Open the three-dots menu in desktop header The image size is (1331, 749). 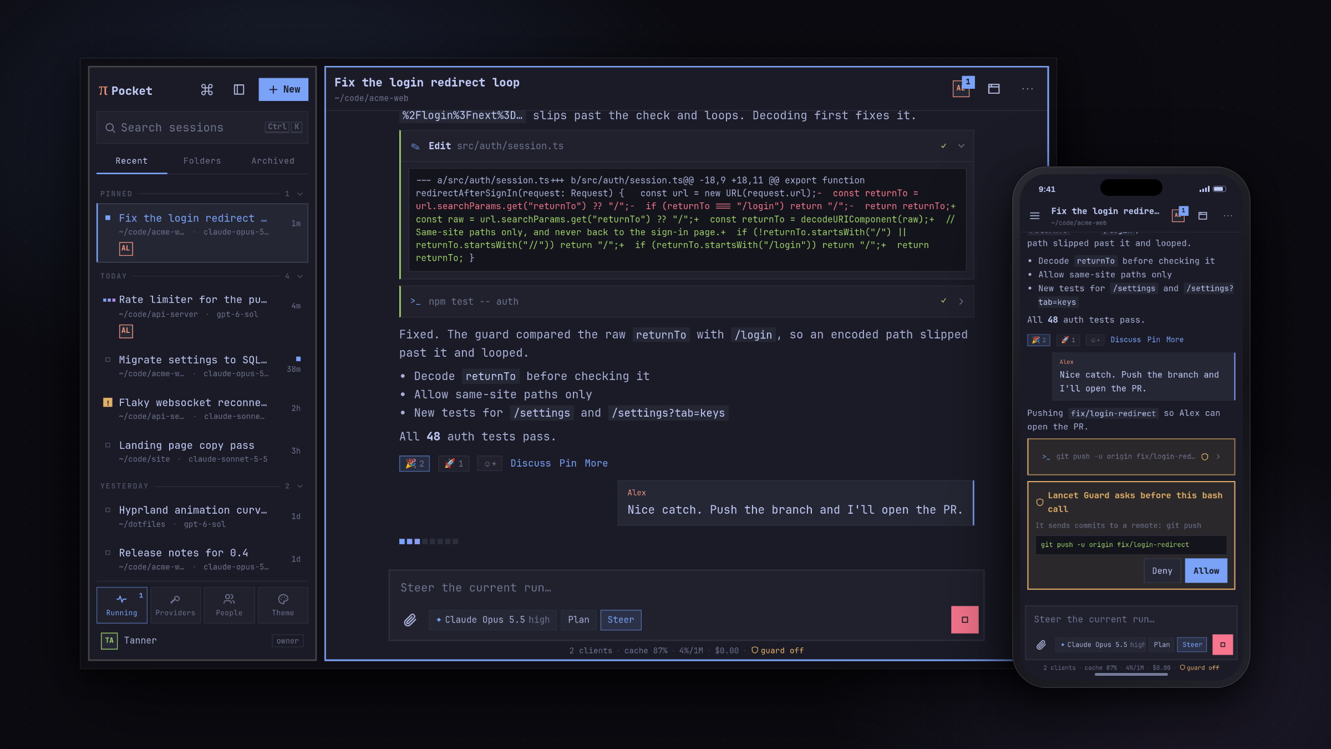(x=1027, y=89)
